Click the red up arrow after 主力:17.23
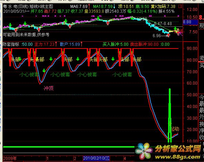Image resolution: width=204 pixels, height=162 pixels. tap(56, 44)
